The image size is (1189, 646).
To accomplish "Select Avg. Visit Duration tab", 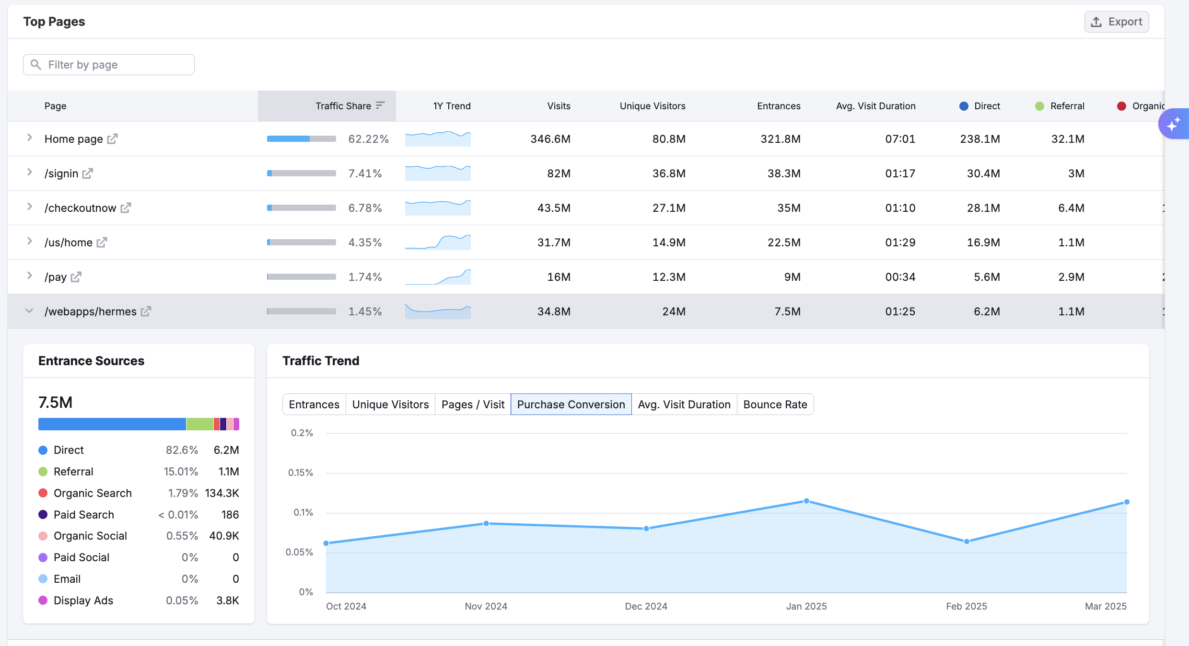I will [684, 404].
